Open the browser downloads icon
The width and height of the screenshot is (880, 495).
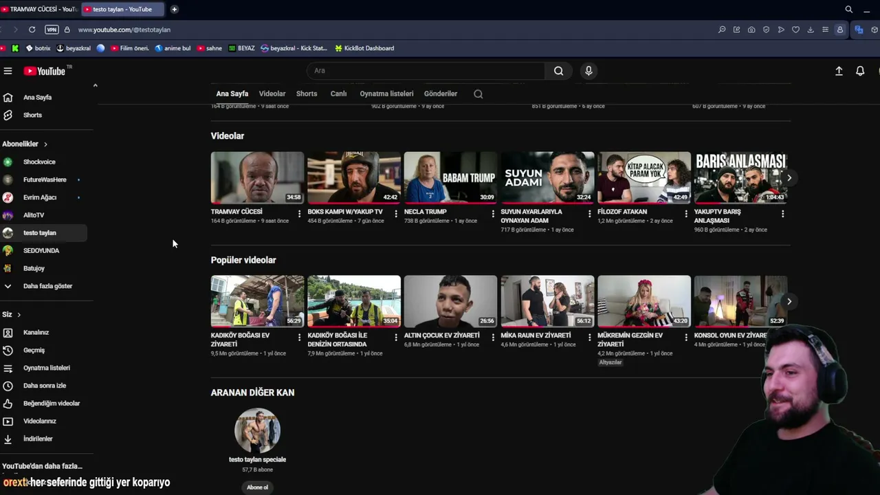(x=811, y=30)
